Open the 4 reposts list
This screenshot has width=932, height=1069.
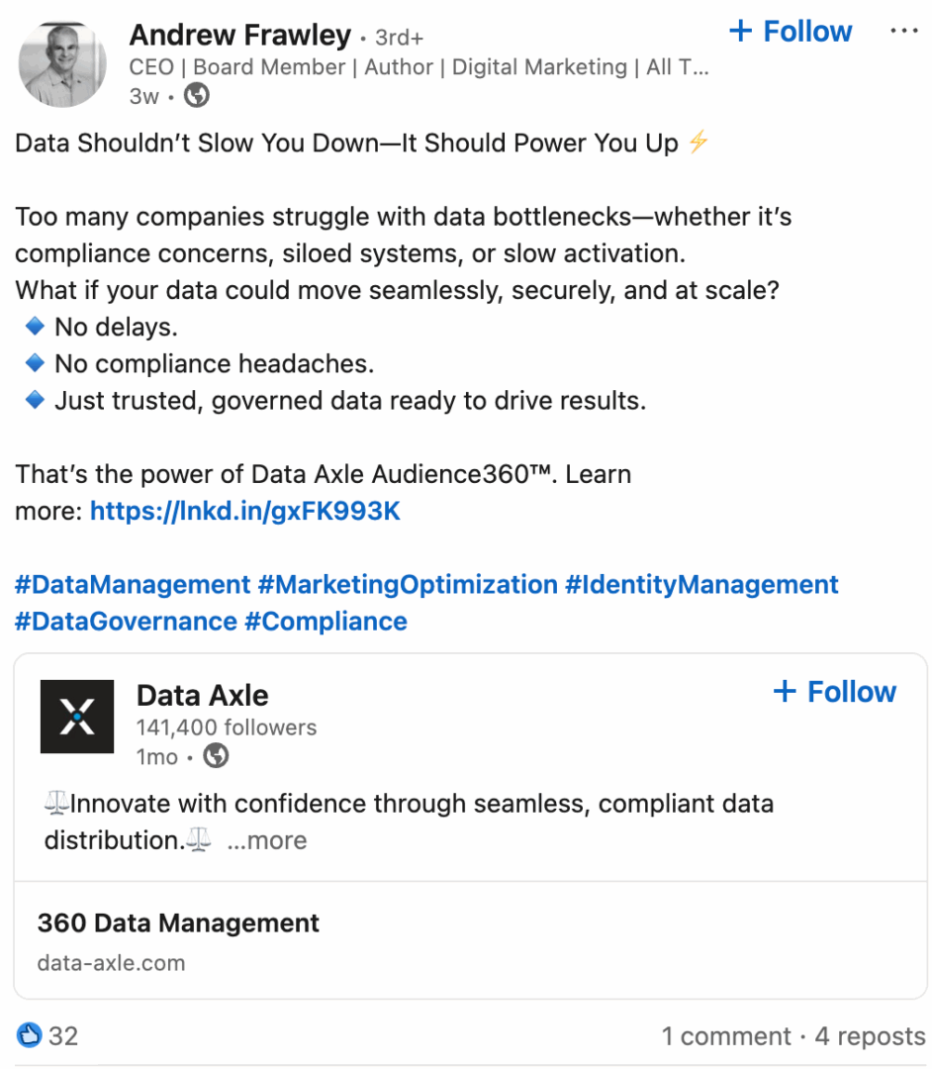point(869,1035)
